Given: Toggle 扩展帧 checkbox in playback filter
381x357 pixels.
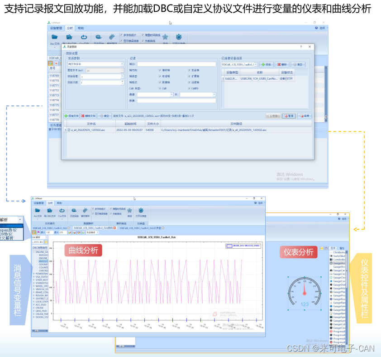Looking at the screenshot, I should pos(189,76).
